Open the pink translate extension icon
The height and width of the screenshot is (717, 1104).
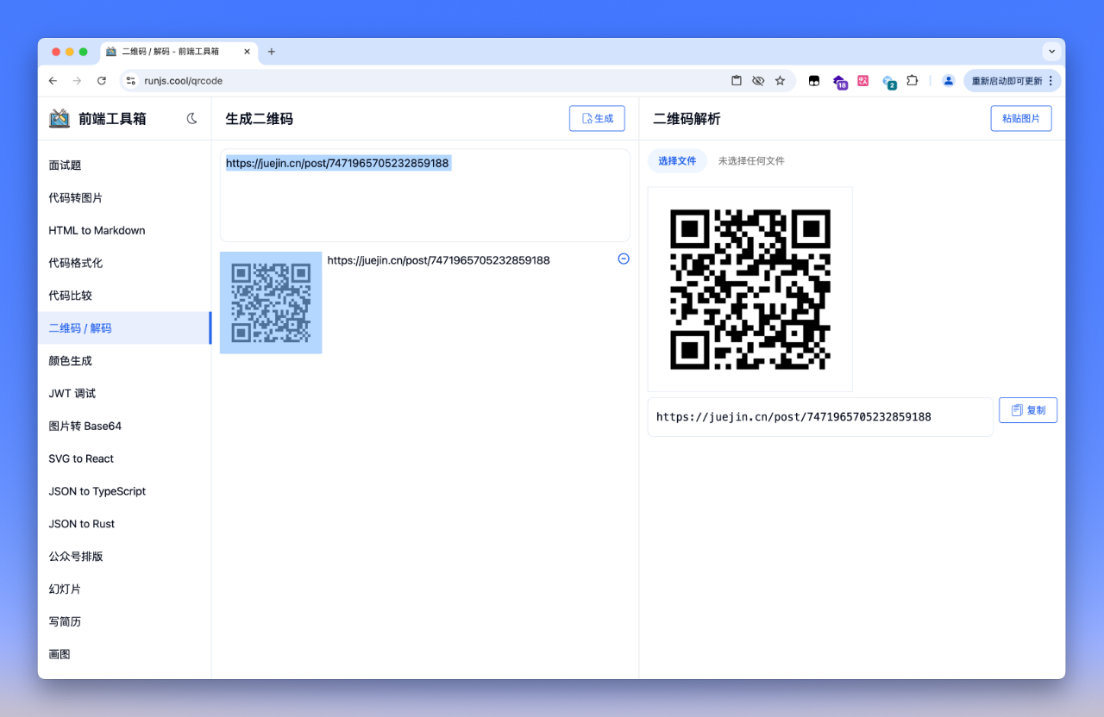863,81
